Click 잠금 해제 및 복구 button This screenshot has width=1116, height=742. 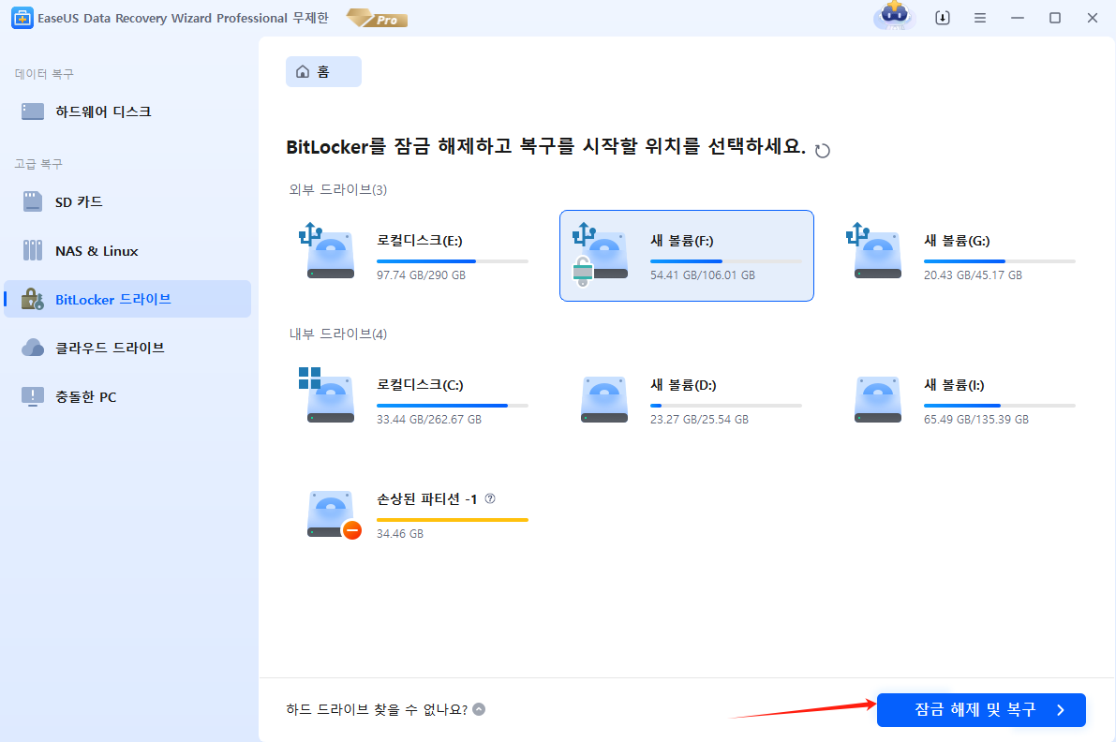click(981, 710)
